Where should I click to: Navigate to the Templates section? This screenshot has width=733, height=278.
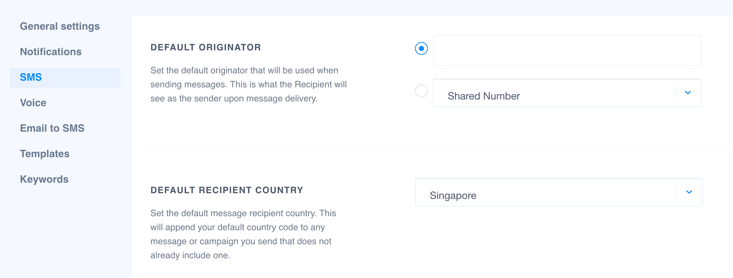[44, 154]
